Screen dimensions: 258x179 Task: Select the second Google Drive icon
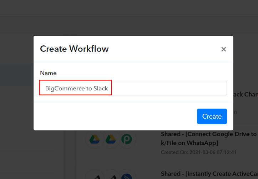(x=111, y=139)
